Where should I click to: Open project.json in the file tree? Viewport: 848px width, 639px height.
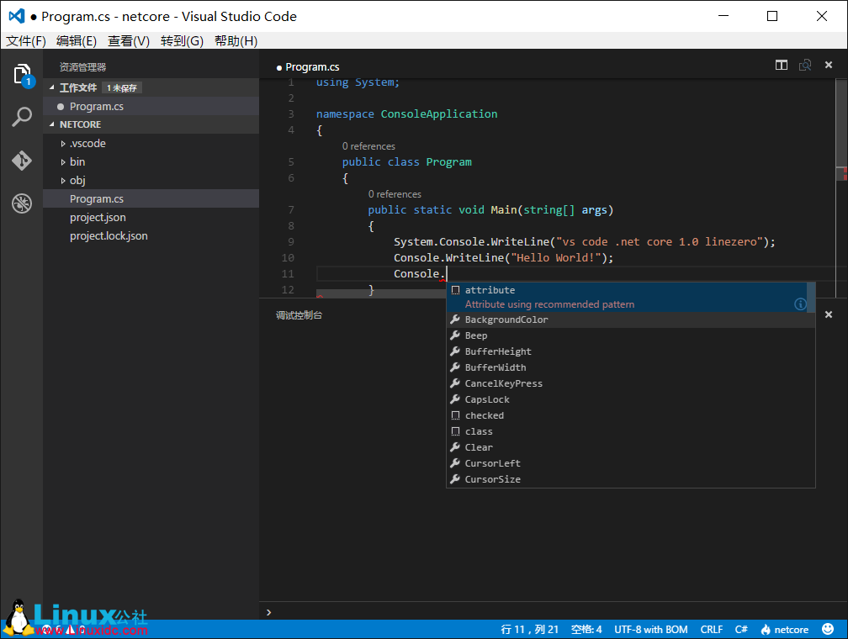[151, 217]
